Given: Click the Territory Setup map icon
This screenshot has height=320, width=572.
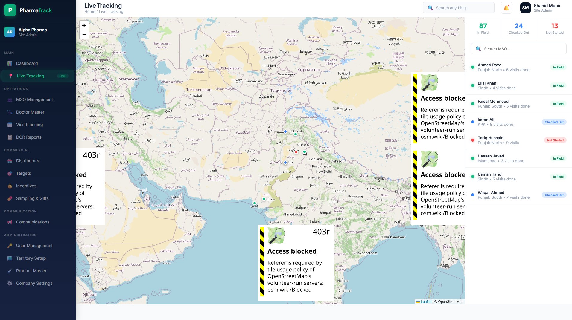Looking at the screenshot, I should (10, 258).
